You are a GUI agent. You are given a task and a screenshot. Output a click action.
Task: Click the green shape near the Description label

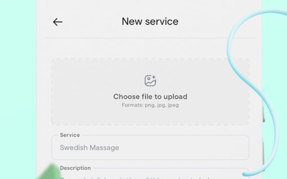point(50,172)
